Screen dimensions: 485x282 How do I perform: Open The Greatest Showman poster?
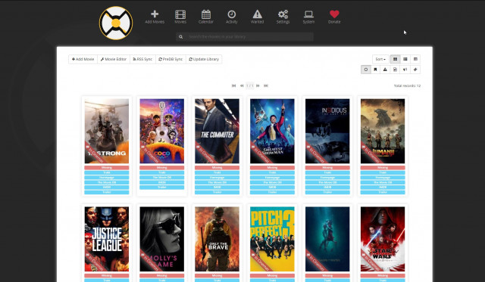(x=272, y=131)
